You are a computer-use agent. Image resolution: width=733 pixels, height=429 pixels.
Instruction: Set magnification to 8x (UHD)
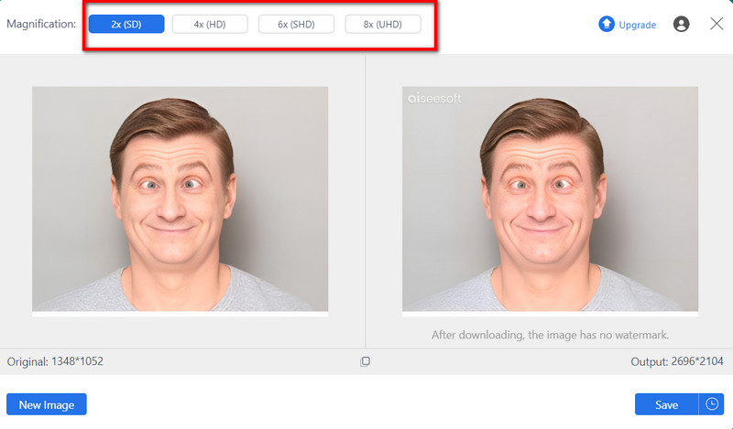[x=383, y=25]
